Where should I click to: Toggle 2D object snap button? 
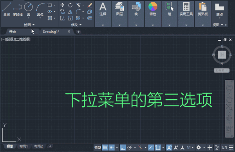[158, 148]
